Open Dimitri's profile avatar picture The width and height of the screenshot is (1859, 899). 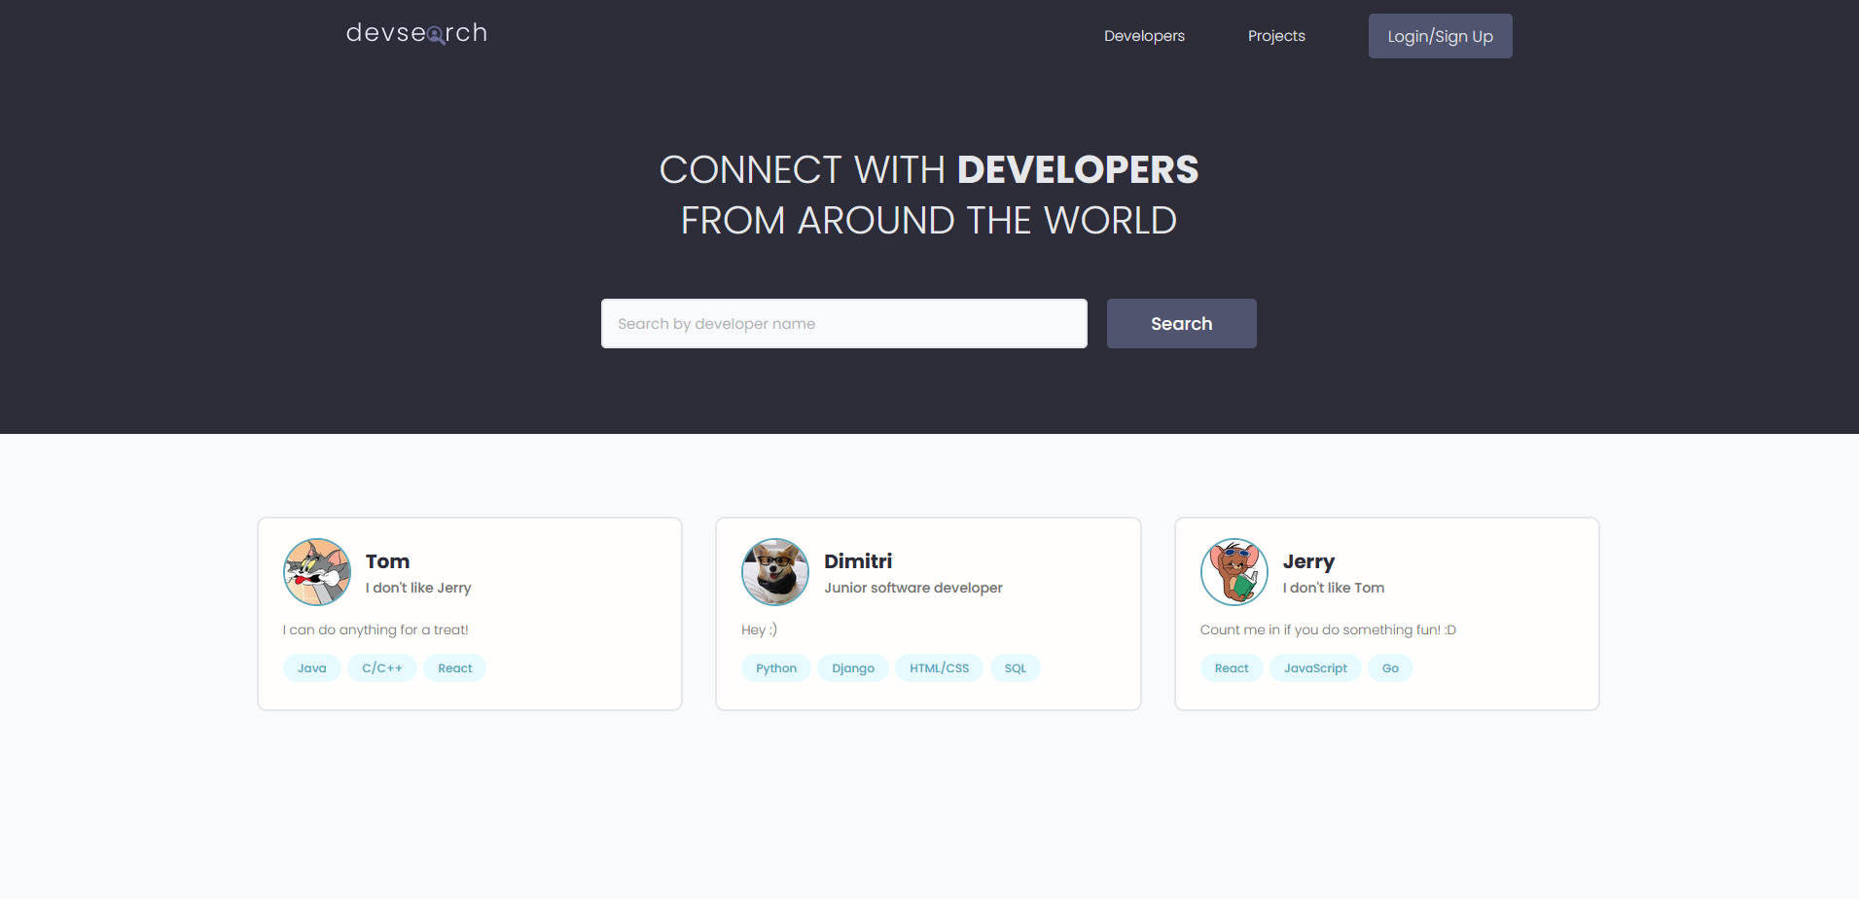[775, 572]
